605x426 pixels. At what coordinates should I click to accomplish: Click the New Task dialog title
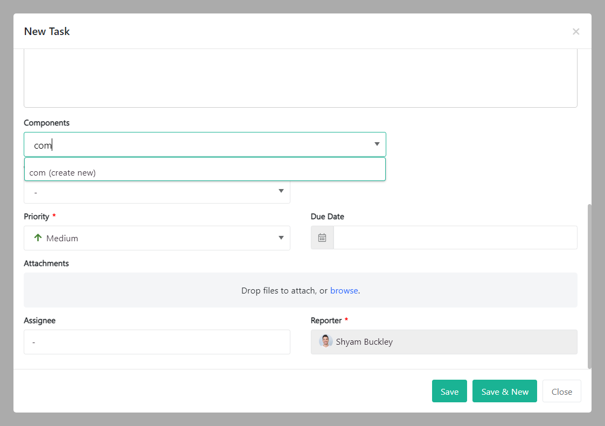[47, 32]
